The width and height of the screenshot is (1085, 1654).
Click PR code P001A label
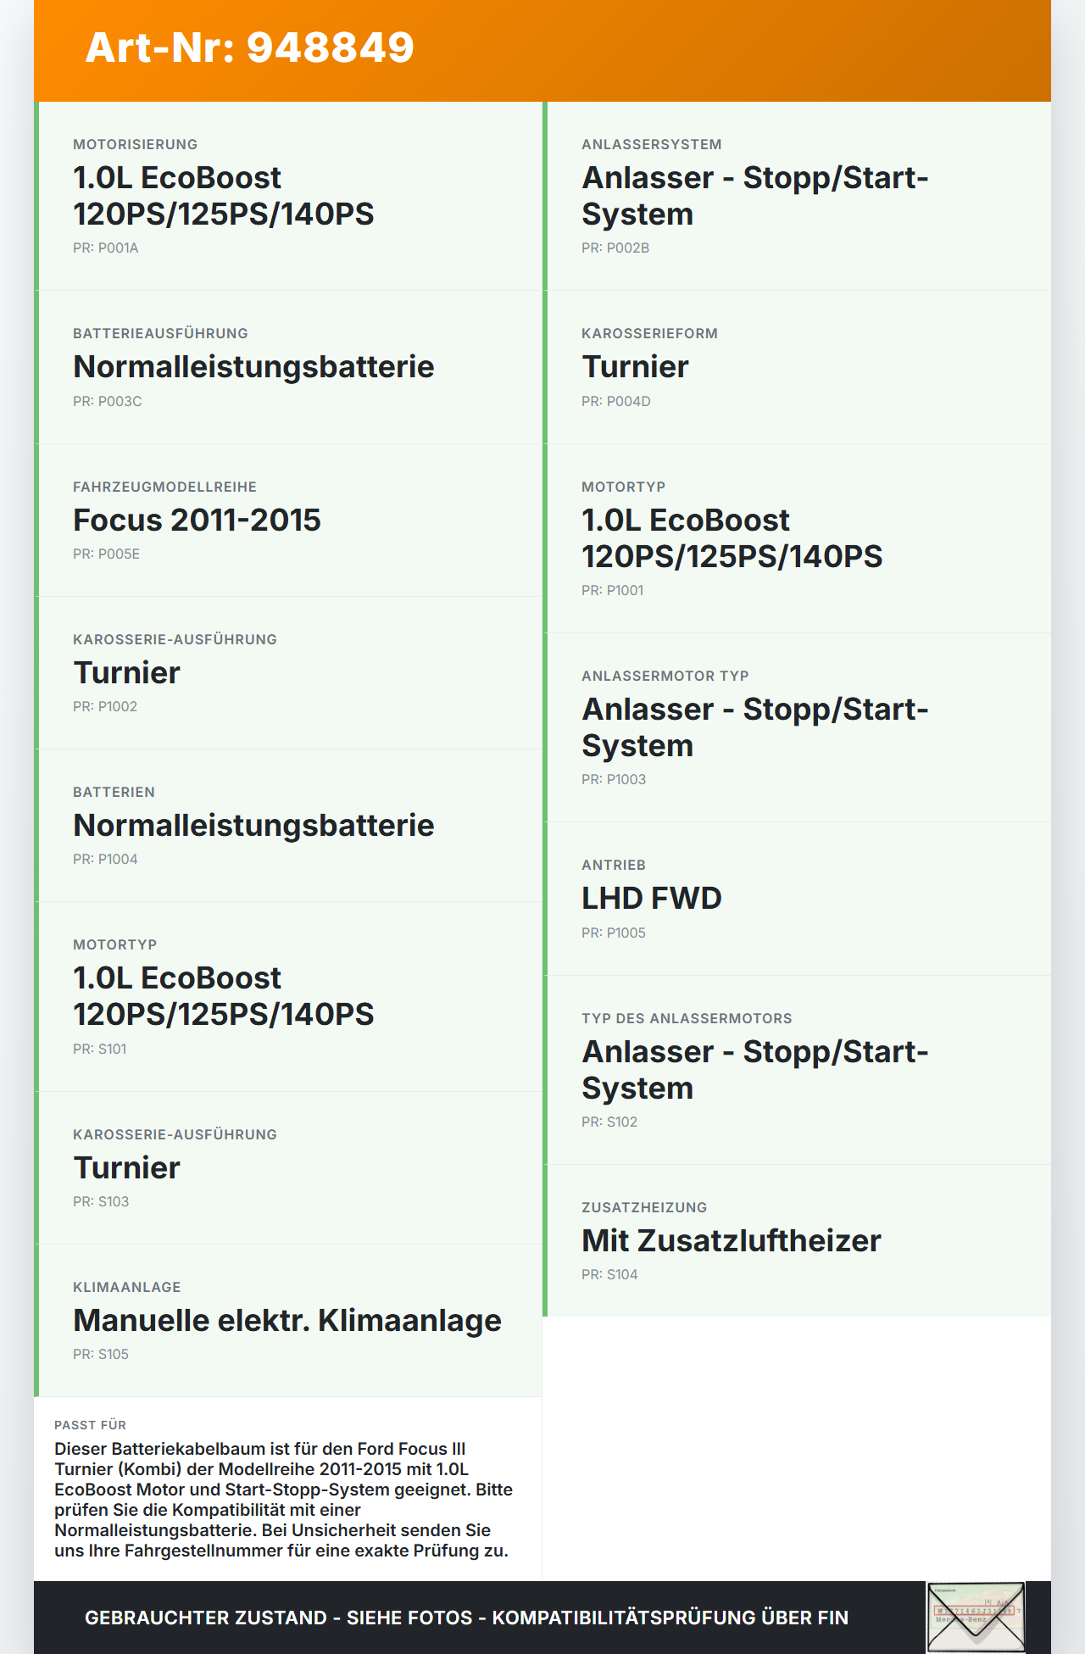point(106,248)
